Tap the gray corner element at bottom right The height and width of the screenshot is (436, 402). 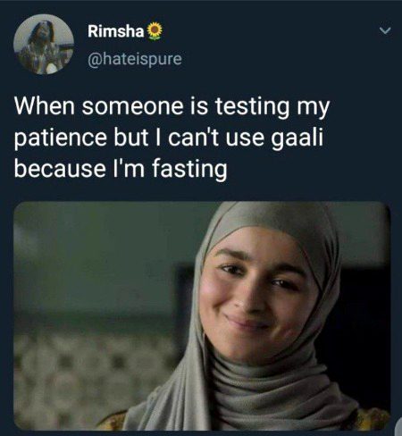pos(398,426)
